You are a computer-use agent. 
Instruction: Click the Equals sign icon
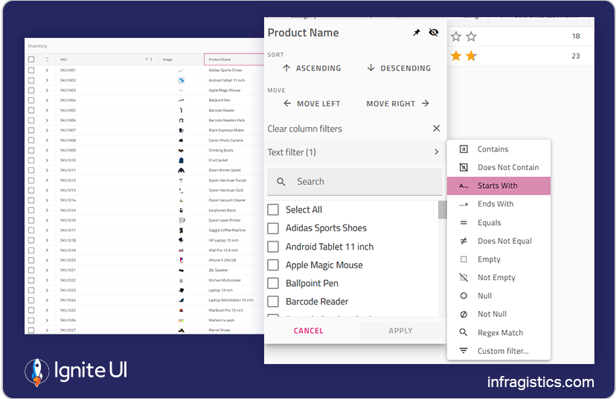click(x=463, y=222)
